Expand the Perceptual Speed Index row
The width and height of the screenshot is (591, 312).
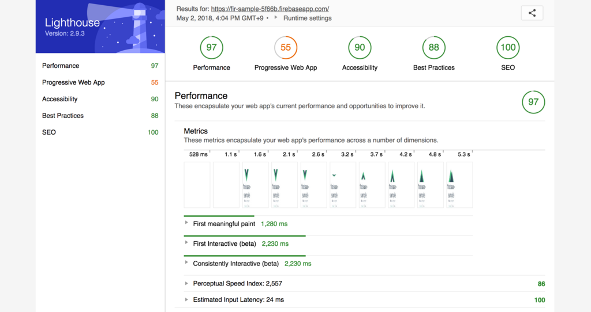tap(186, 283)
